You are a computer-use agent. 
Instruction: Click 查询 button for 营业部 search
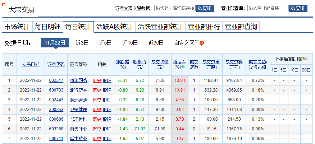coord(298,8)
